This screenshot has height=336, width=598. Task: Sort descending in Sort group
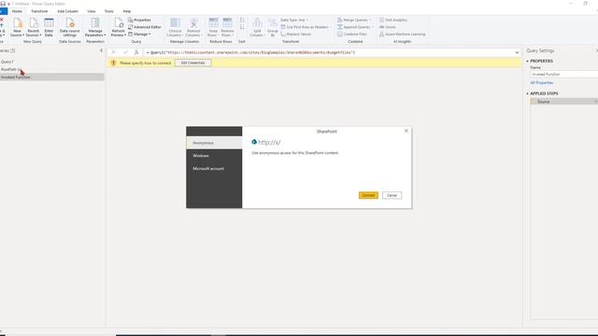click(x=242, y=27)
